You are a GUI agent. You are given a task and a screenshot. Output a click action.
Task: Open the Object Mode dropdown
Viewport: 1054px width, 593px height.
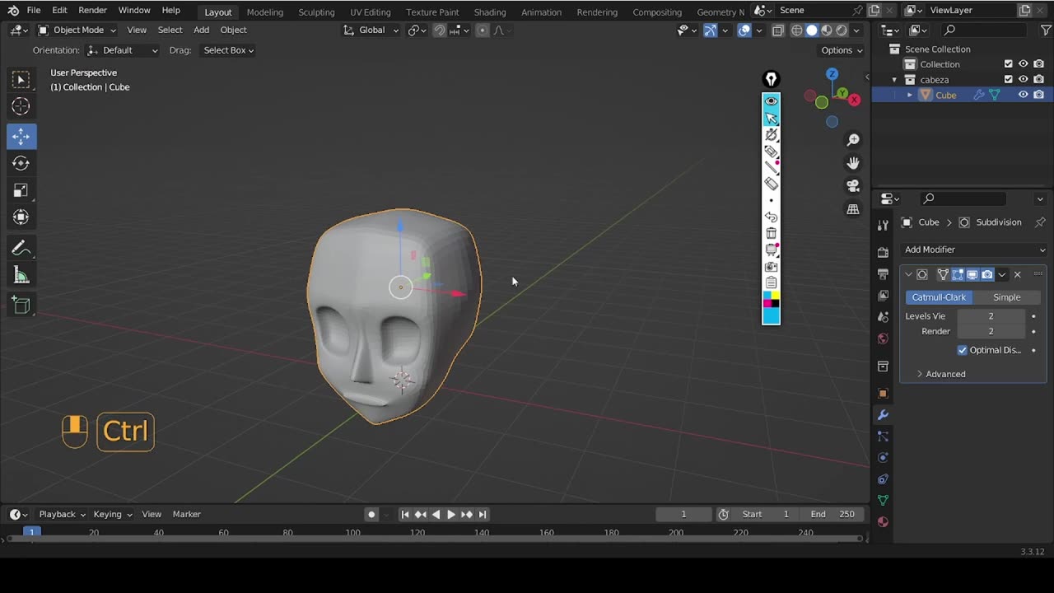point(77,30)
